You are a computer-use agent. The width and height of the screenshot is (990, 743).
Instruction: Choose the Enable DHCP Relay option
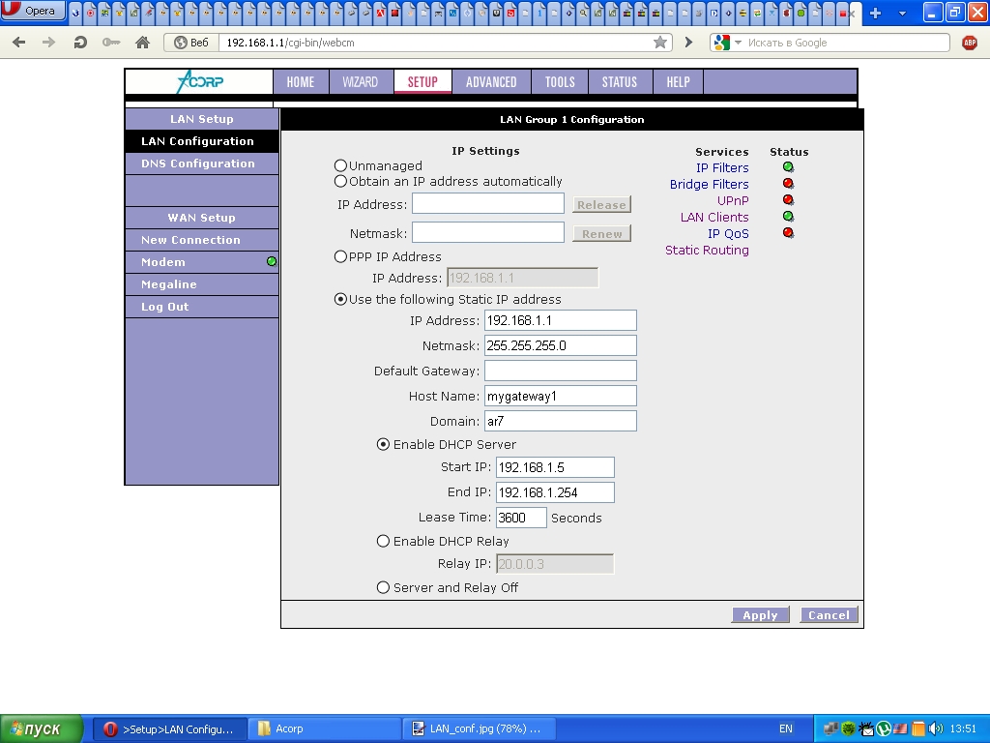tap(384, 542)
